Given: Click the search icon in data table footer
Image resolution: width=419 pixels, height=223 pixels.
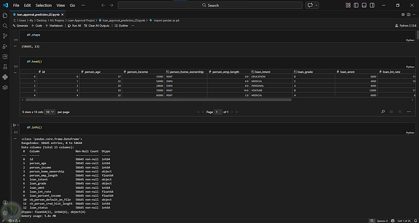Looking at the screenshot, I should tap(383, 112).
